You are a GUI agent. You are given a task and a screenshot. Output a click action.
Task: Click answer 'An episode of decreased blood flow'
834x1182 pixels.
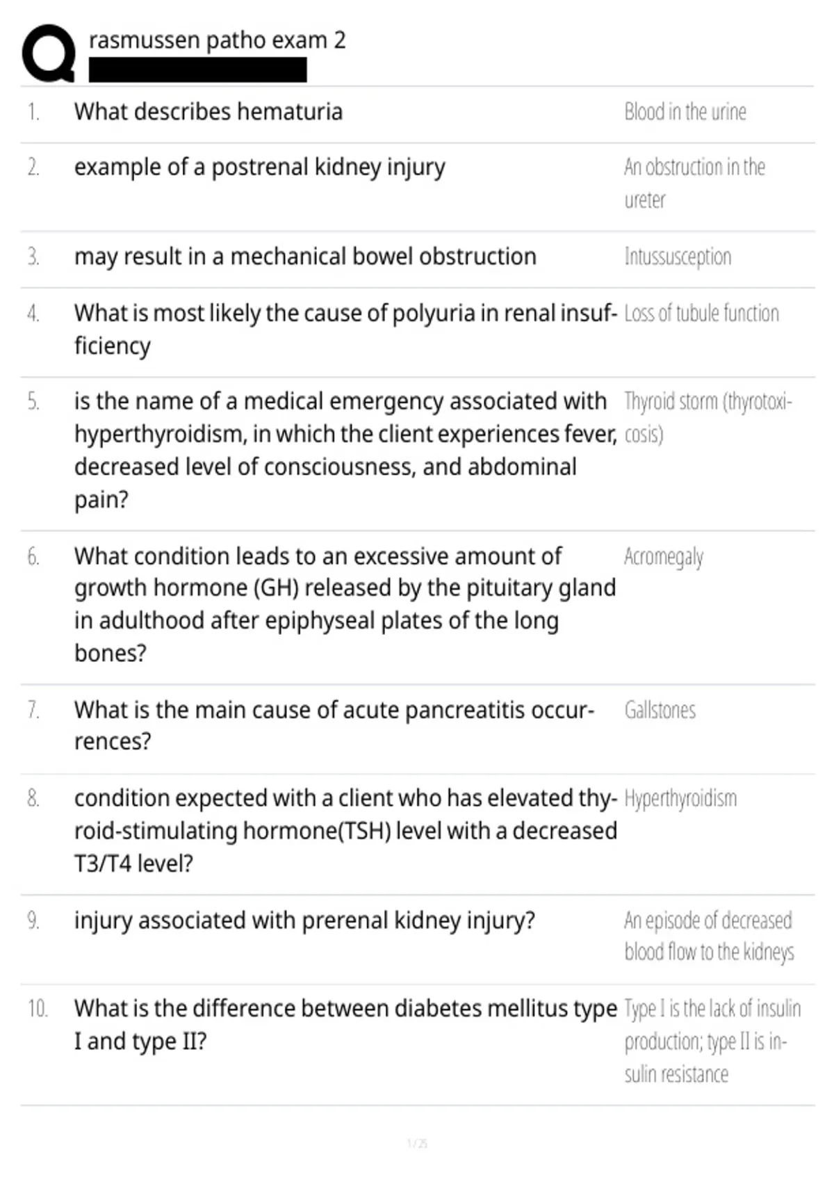[x=709, y=936]
